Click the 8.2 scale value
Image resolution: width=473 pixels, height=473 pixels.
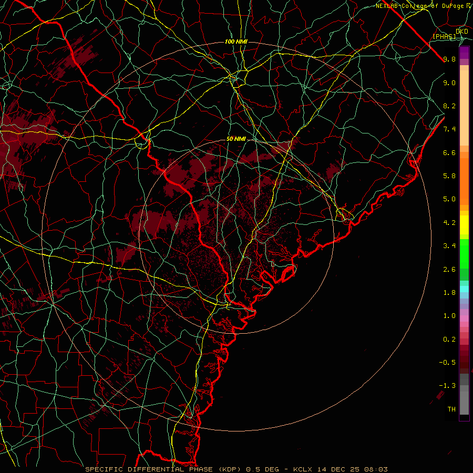pos(449,106)
